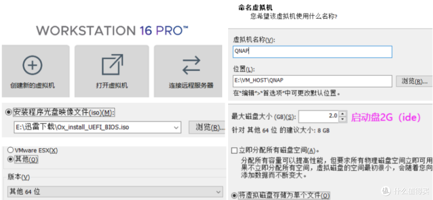Click the 创建新的虚拟机 label

[x=32, y=85]
